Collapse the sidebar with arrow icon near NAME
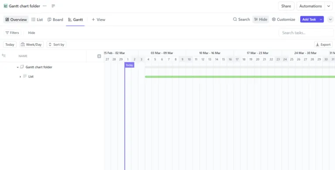 (3, 55)
